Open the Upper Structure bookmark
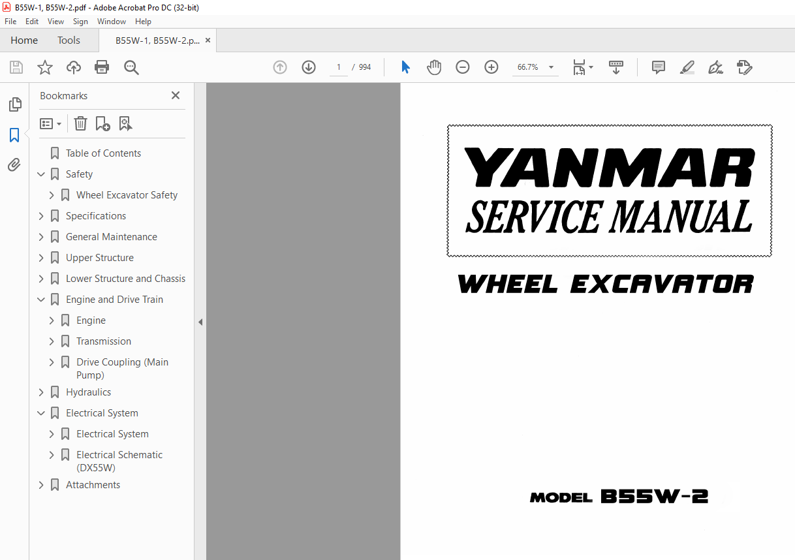795x560 pixels. [x=100, y=258]
